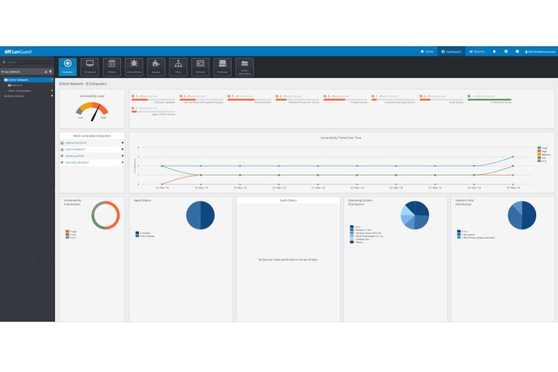Click the help question mark icon
558x372 pixels.
(517, 51)
